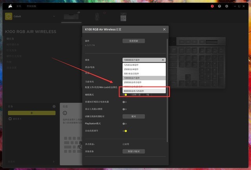The width and height of the screenshot is (251, 170).
Task: Click the Corsair sail logo icon
Action: (10, 6)
